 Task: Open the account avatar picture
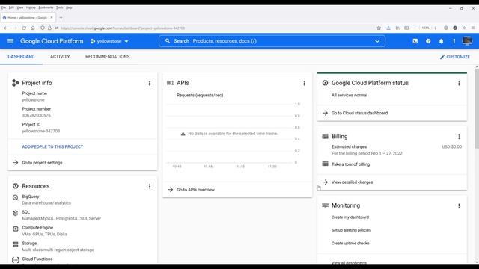tap(467, 41)
